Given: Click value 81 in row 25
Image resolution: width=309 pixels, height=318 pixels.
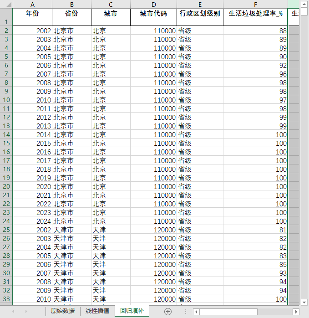Looking at the screenshot, I should coord(255,230).
